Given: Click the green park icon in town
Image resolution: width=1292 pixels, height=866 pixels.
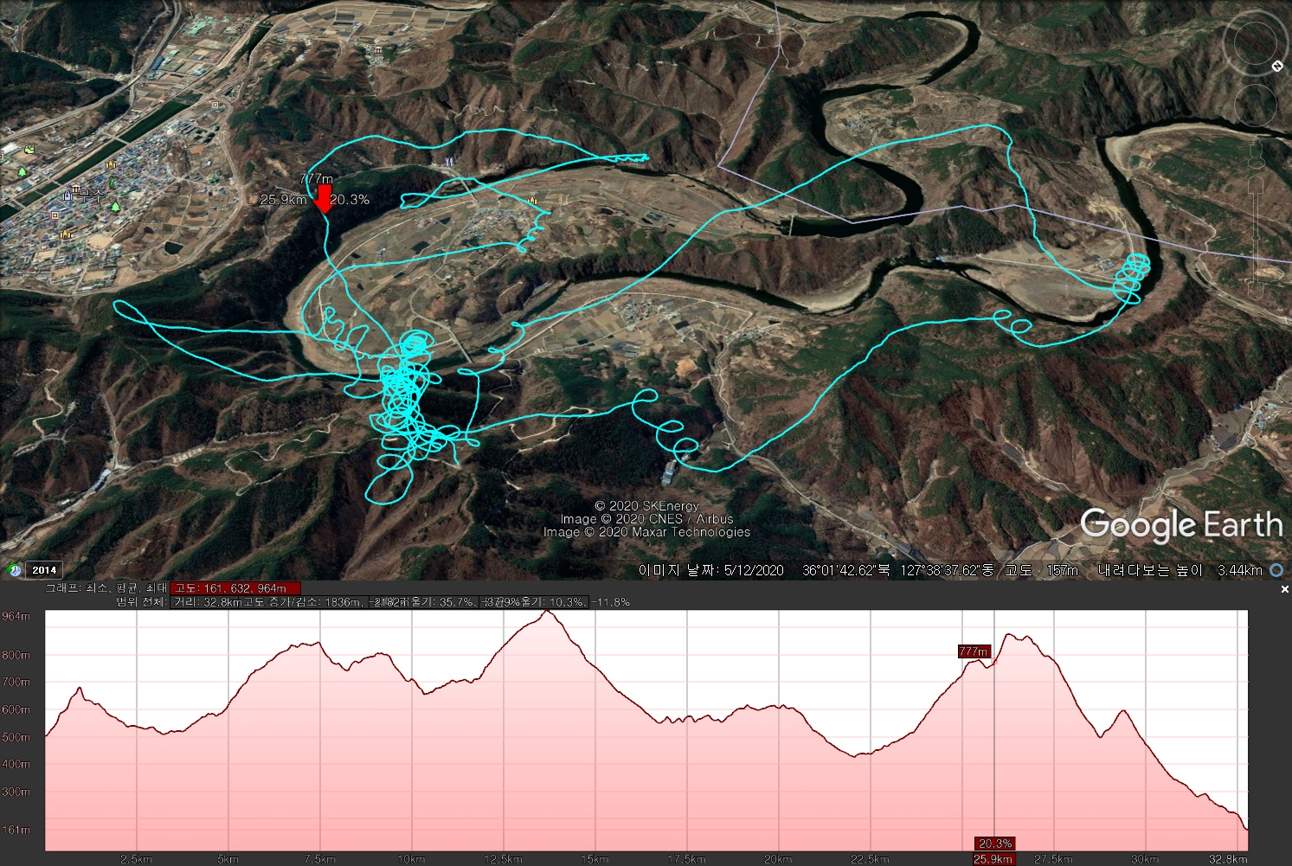Looking at the screenshot, I should [x=29, y=150].
